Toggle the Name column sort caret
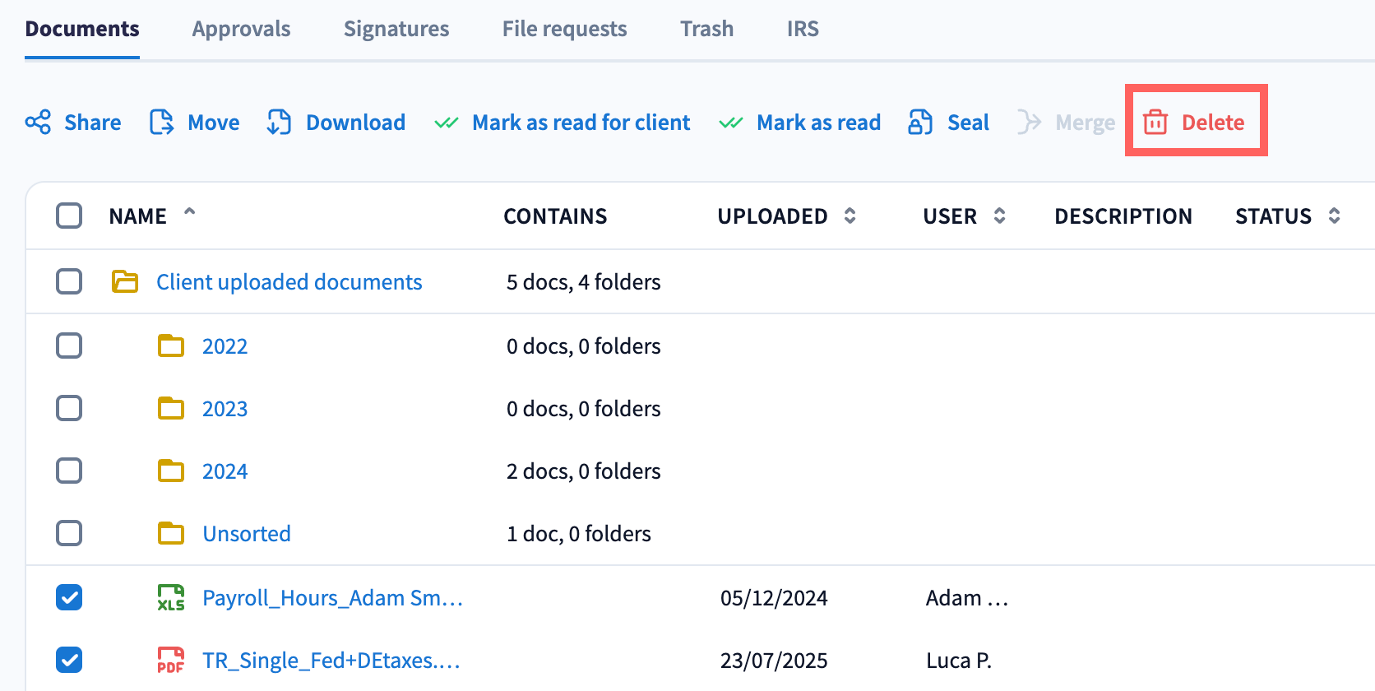Screen dimensions: 1375x691 [190, 212]
